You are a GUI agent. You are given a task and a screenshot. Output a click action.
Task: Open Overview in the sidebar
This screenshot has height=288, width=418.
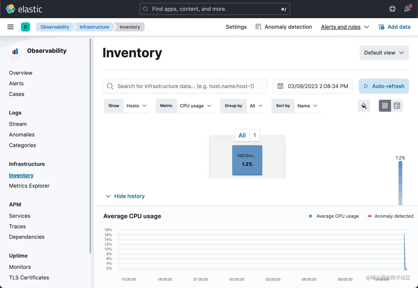tap(21, 73)
